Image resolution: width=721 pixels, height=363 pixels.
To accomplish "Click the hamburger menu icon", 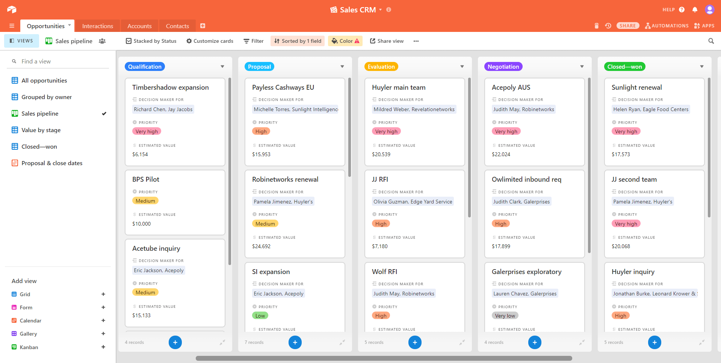I will point(12,26).
